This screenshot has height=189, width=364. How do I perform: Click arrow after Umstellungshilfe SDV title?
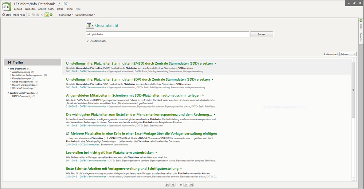212,79
